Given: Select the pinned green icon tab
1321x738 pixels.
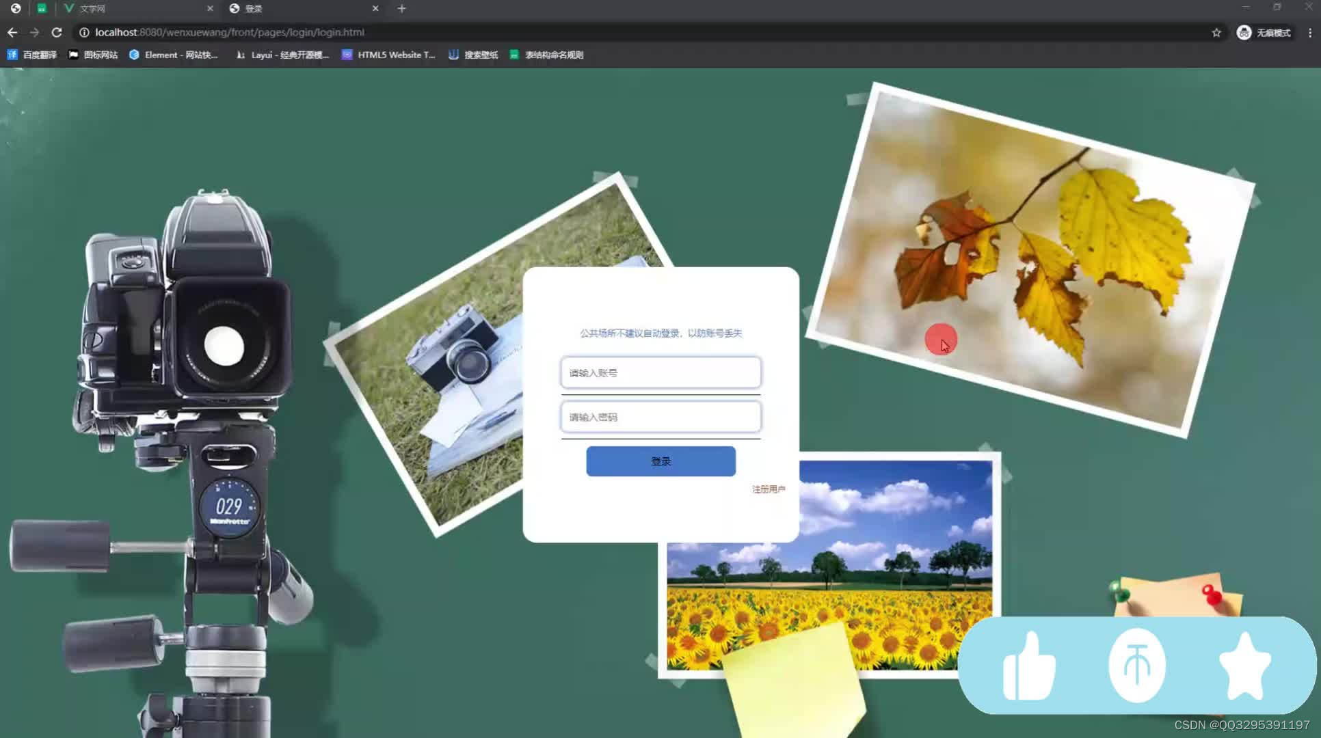Looking at the screenshot, I should pos(42,8).
